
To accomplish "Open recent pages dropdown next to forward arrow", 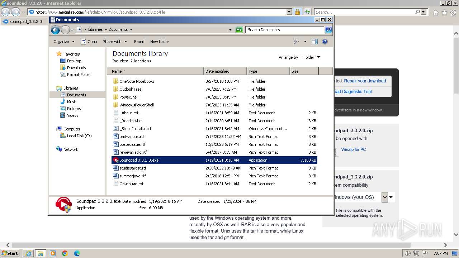I will click(72, 30).
